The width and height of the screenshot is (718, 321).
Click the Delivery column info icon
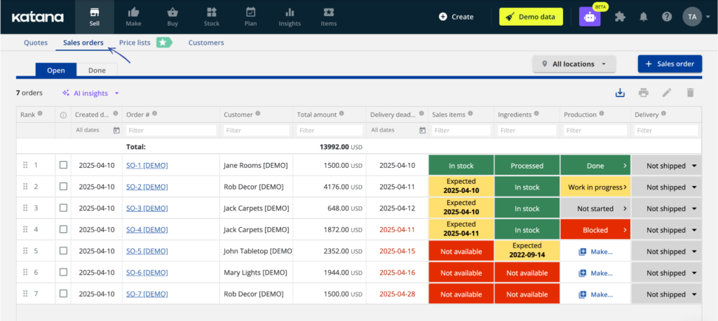click(x=663, y=114)
